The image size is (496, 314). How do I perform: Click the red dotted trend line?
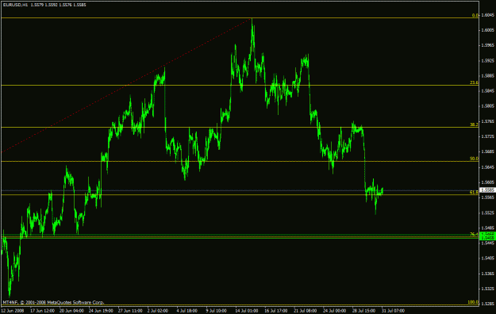point(126,86)
